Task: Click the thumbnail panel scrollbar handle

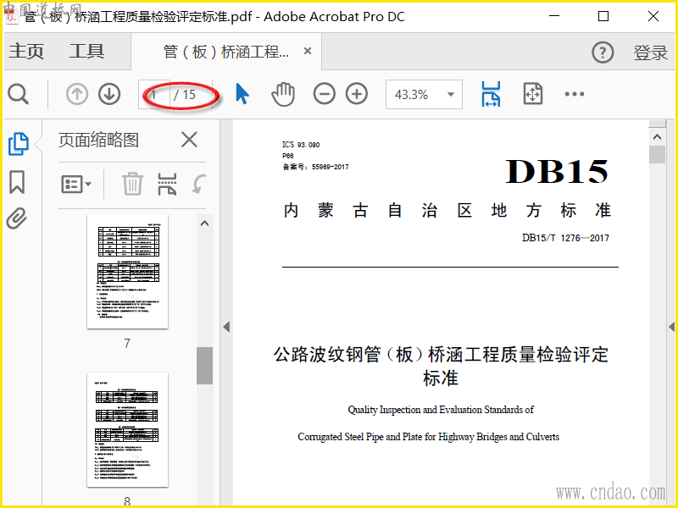Action: (x=204, y=366)
